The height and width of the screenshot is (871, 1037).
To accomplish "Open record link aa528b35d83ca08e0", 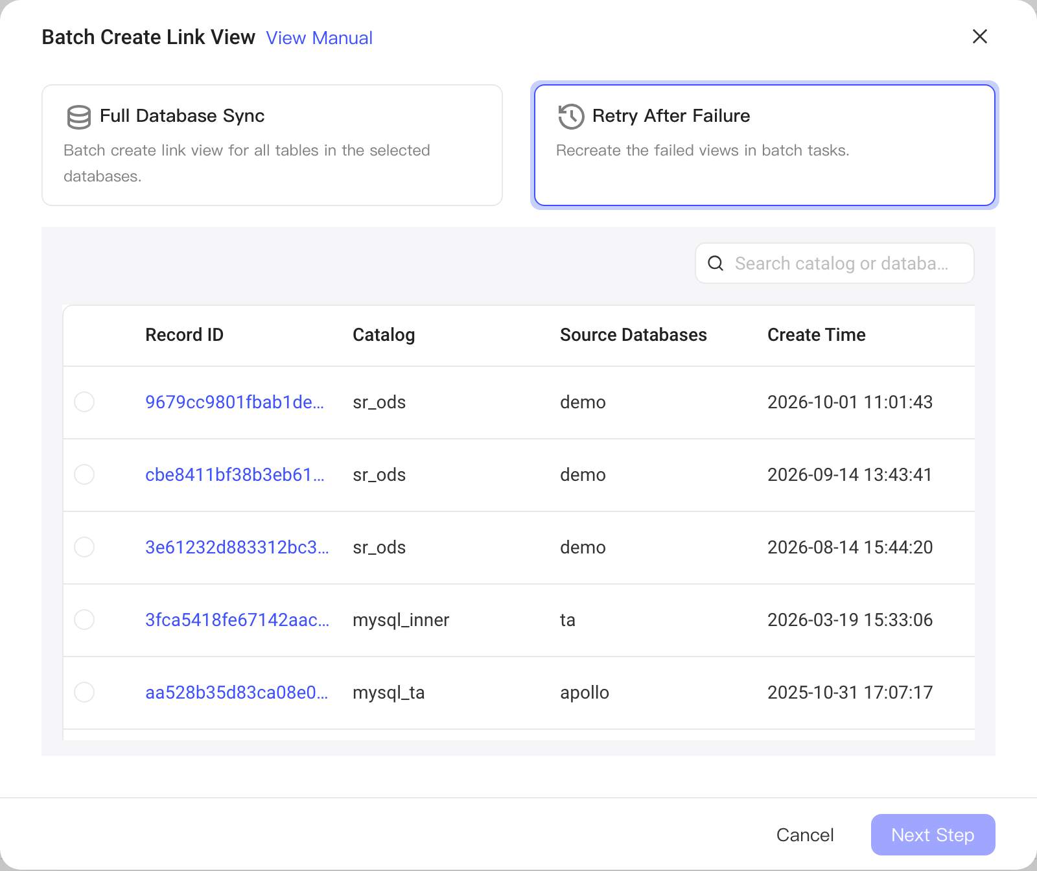I will coord(237,692).
